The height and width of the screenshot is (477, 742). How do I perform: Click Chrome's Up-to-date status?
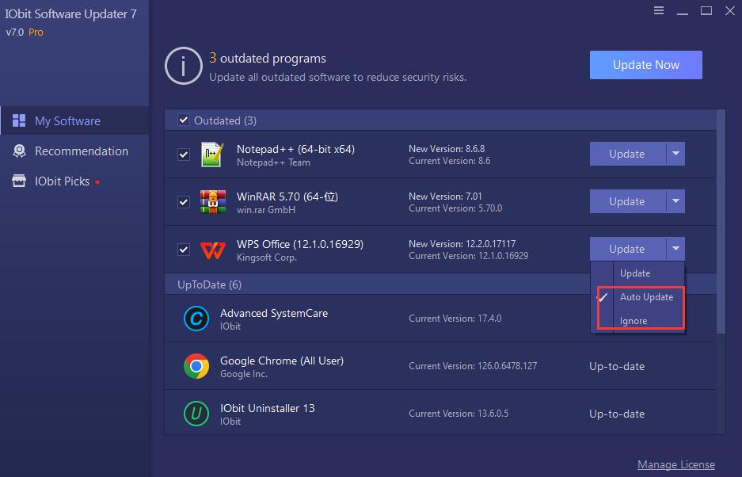coord(617,367)
